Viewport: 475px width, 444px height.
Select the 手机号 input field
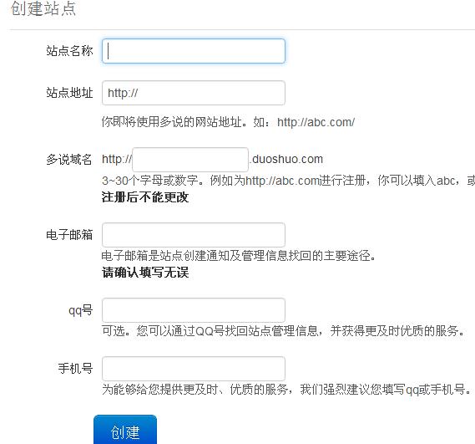[194, 369]
